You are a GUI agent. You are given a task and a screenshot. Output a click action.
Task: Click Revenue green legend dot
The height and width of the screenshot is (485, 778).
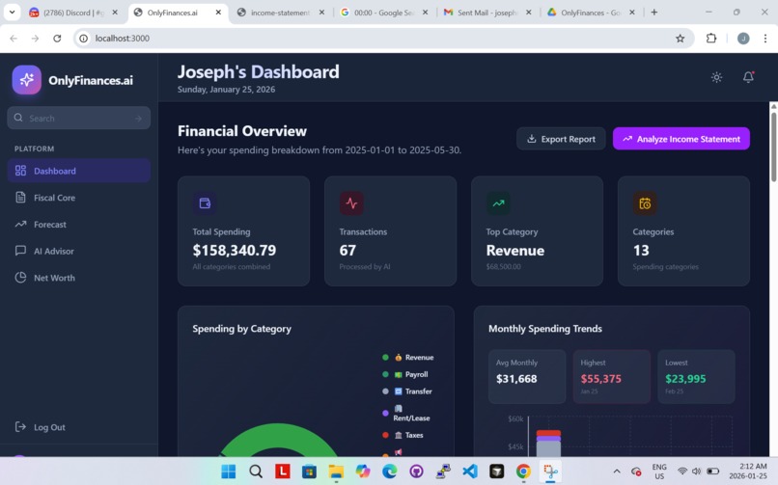pos(385,357)
